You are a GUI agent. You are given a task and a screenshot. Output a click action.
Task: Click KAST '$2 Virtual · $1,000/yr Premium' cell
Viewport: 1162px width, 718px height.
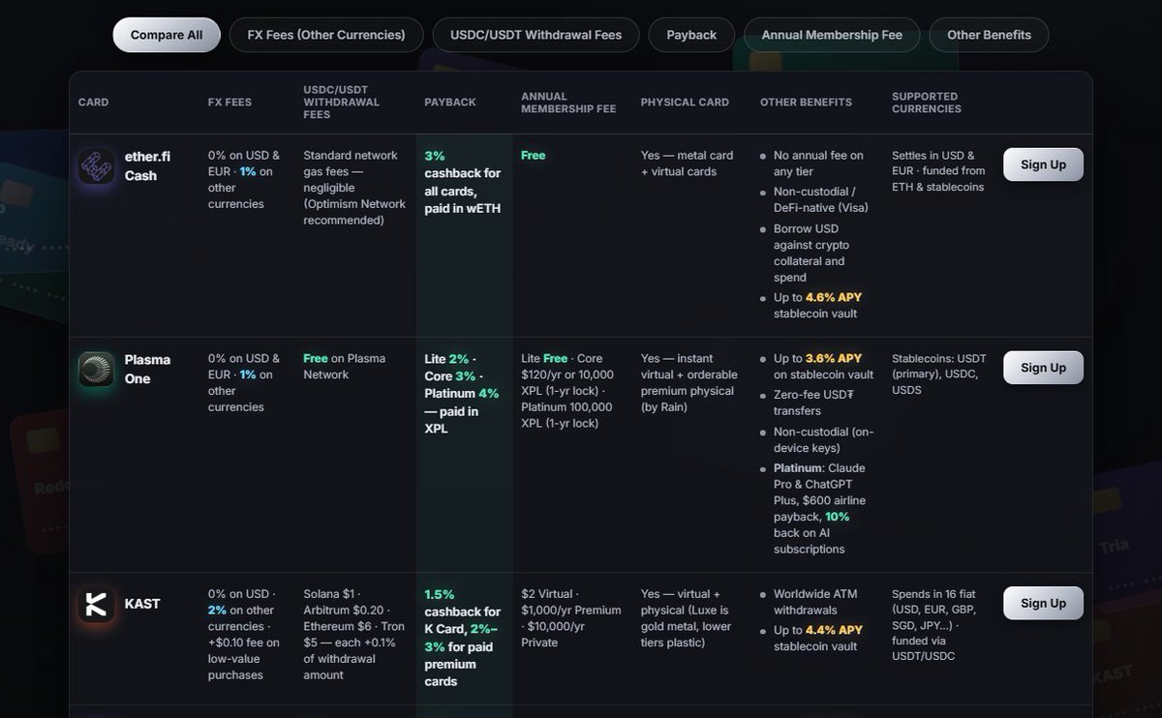click(x=571, y=618)
